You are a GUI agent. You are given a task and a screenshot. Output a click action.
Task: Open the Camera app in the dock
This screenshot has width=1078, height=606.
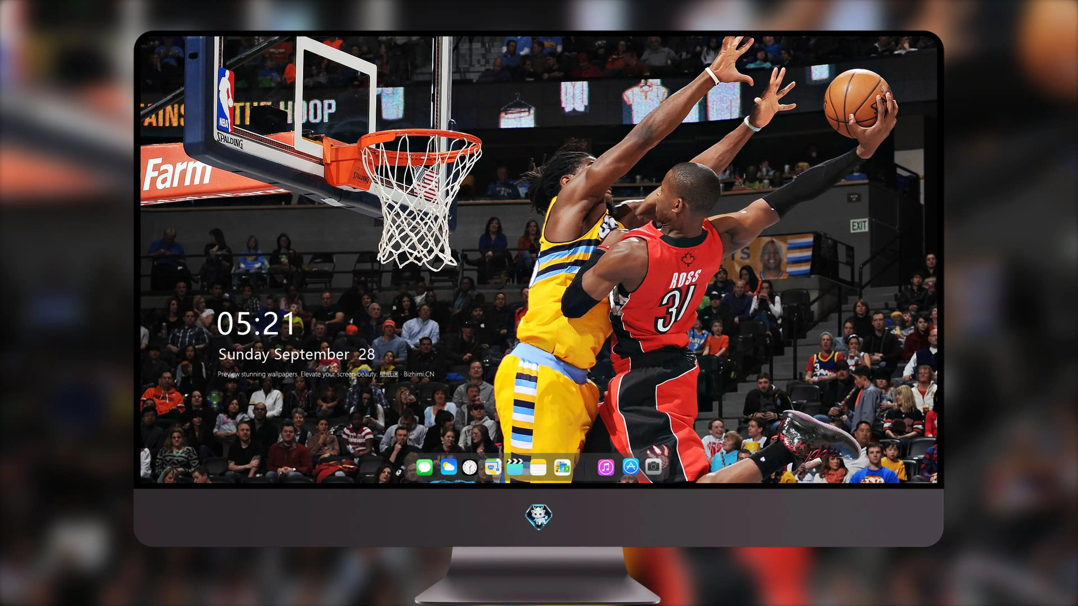point(653,467)
